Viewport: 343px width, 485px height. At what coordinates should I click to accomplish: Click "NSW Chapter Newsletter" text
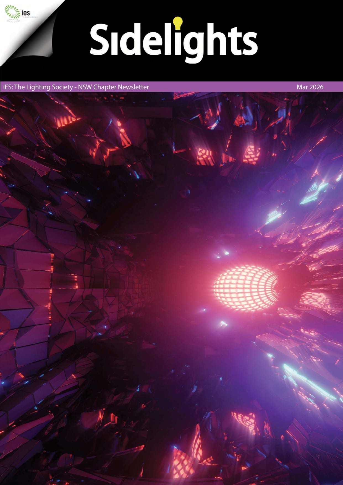(113, 87)
